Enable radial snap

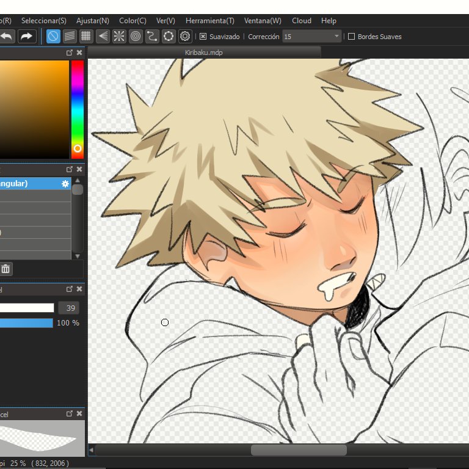(x=119, y=37)
